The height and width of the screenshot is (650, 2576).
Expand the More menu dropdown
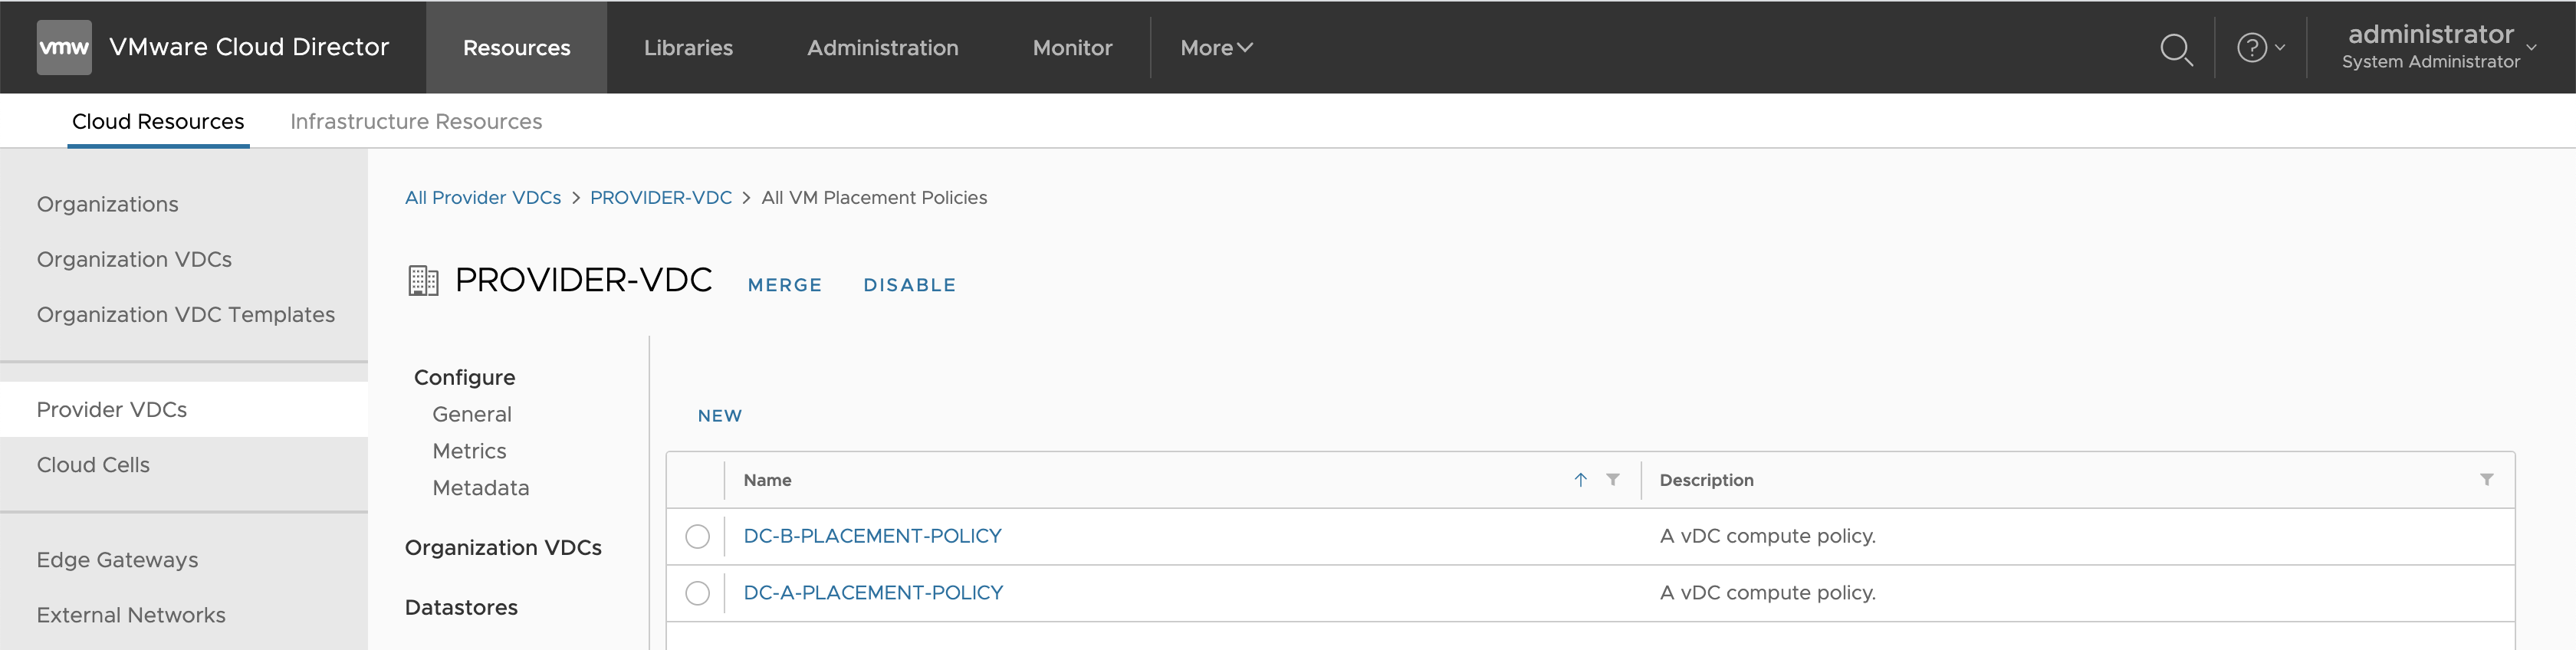tap(1215, 48)
